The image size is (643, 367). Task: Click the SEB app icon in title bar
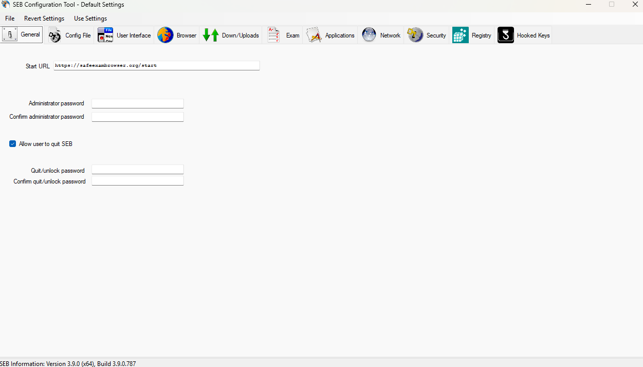tap(6, 5)
